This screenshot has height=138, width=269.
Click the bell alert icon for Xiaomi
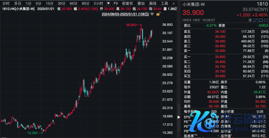pos(261,20)
